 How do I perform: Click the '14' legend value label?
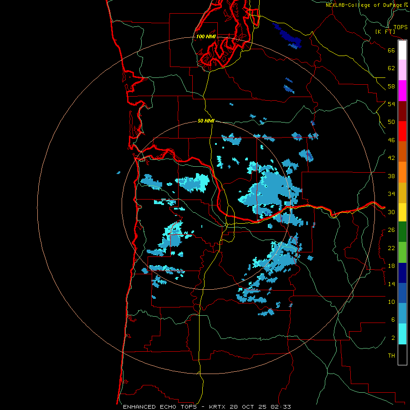pyautogui.click(x=391, y=284)
